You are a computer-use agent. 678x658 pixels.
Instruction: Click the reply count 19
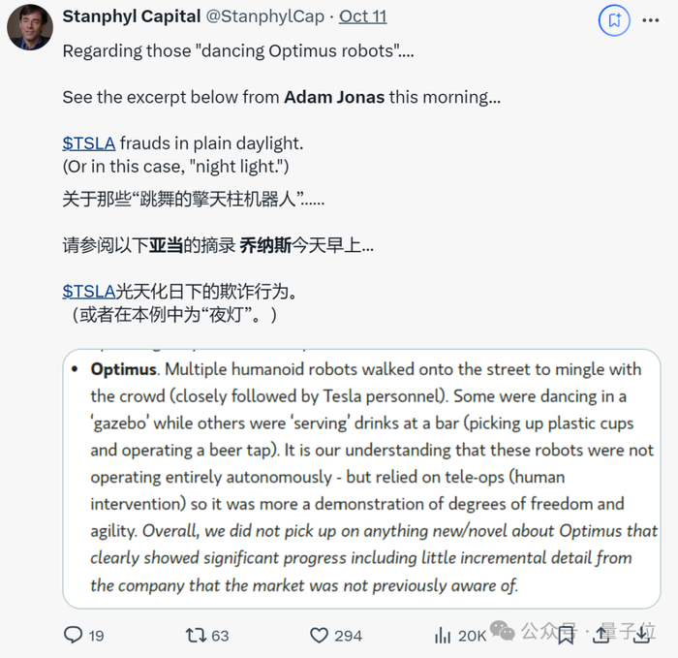point(96,635)
